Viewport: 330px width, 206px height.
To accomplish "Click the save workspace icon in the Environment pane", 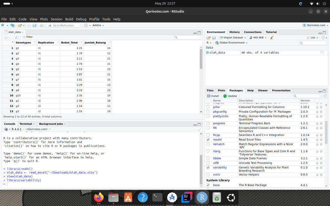I will click(214, 38).
